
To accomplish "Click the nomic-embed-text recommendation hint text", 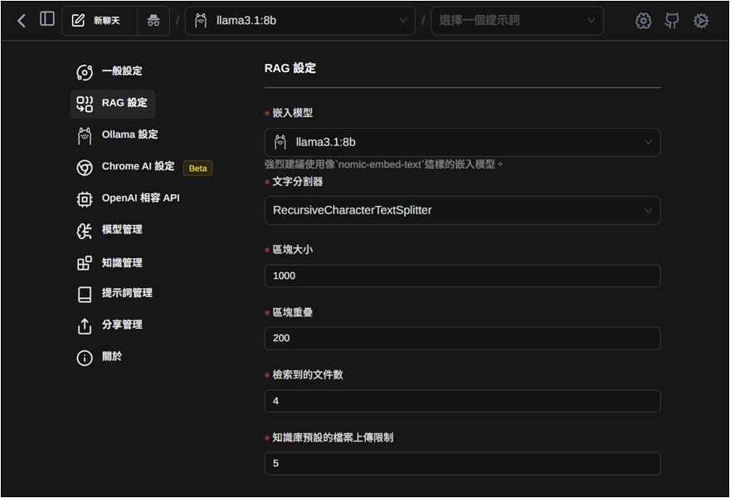I will [x=383, y=164].
